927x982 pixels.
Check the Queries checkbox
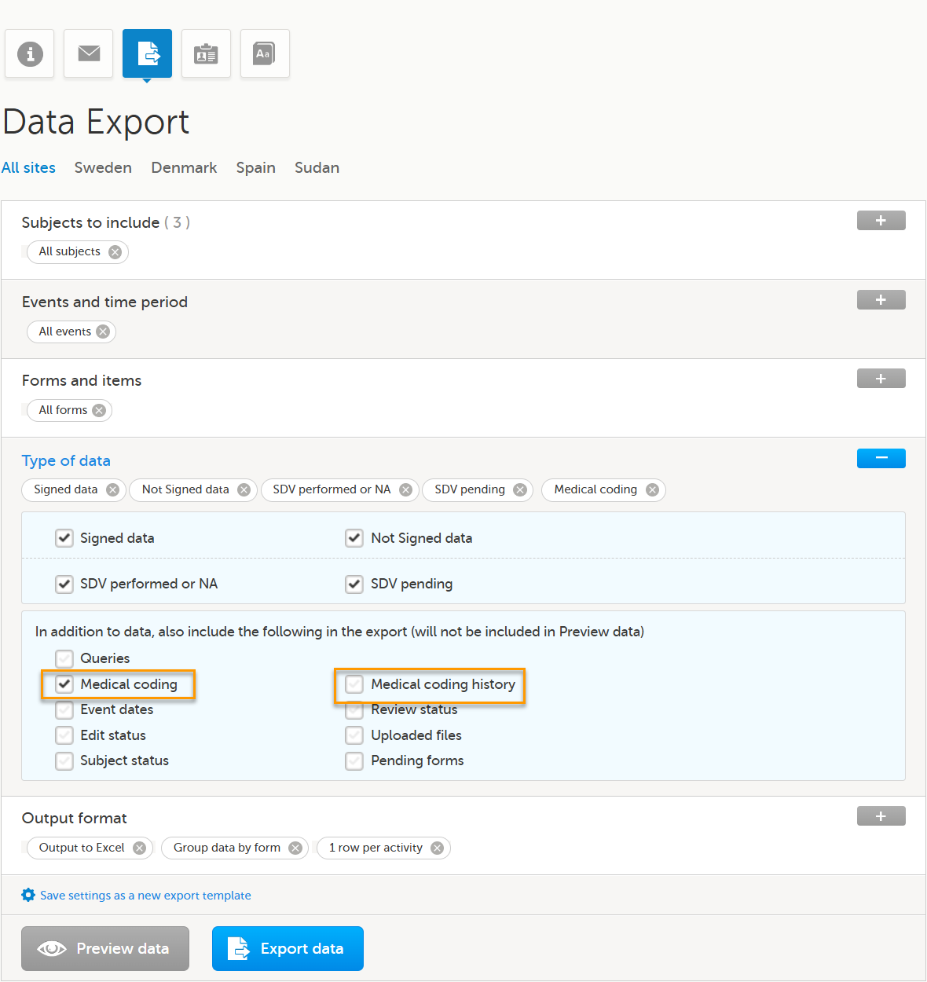pos(64,658)
